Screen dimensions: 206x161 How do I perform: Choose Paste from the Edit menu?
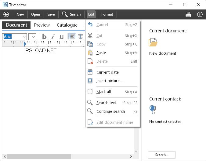(101, 53)
